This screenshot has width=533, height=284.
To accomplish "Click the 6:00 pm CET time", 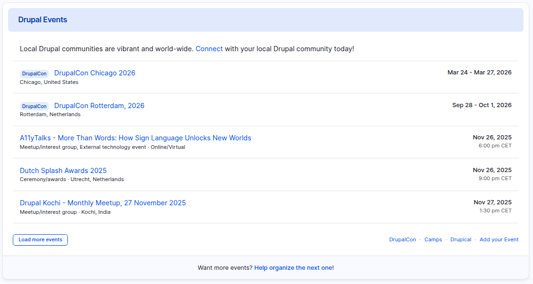I will click(x=495, y=146).
